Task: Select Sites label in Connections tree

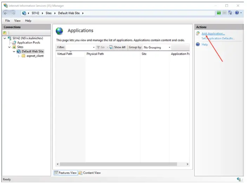Action: [20, 47]
